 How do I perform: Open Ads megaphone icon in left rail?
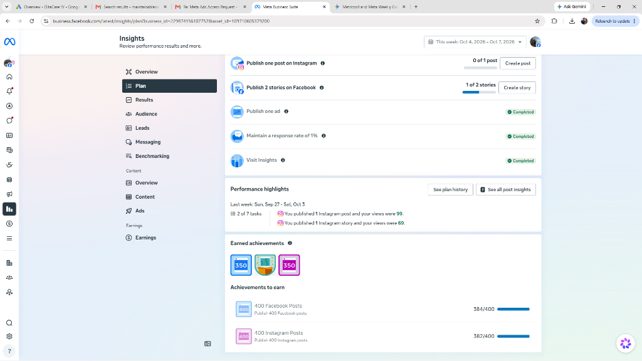(9, 194)
